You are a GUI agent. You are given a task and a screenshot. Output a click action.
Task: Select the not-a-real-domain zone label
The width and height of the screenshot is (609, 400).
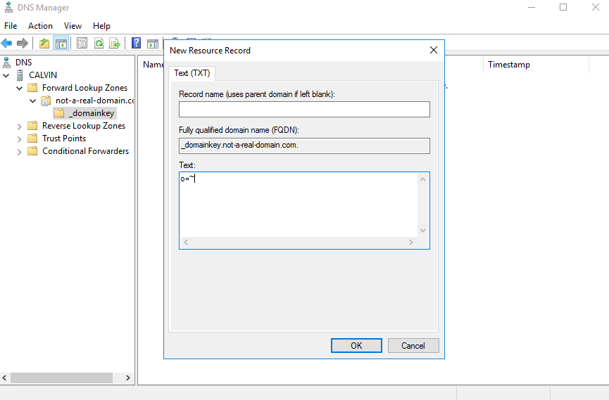click(95, 101)
